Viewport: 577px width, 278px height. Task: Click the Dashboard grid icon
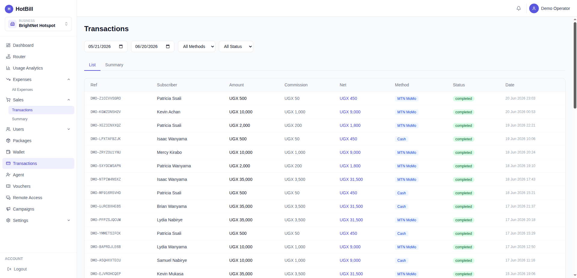[x=8, y=45]
